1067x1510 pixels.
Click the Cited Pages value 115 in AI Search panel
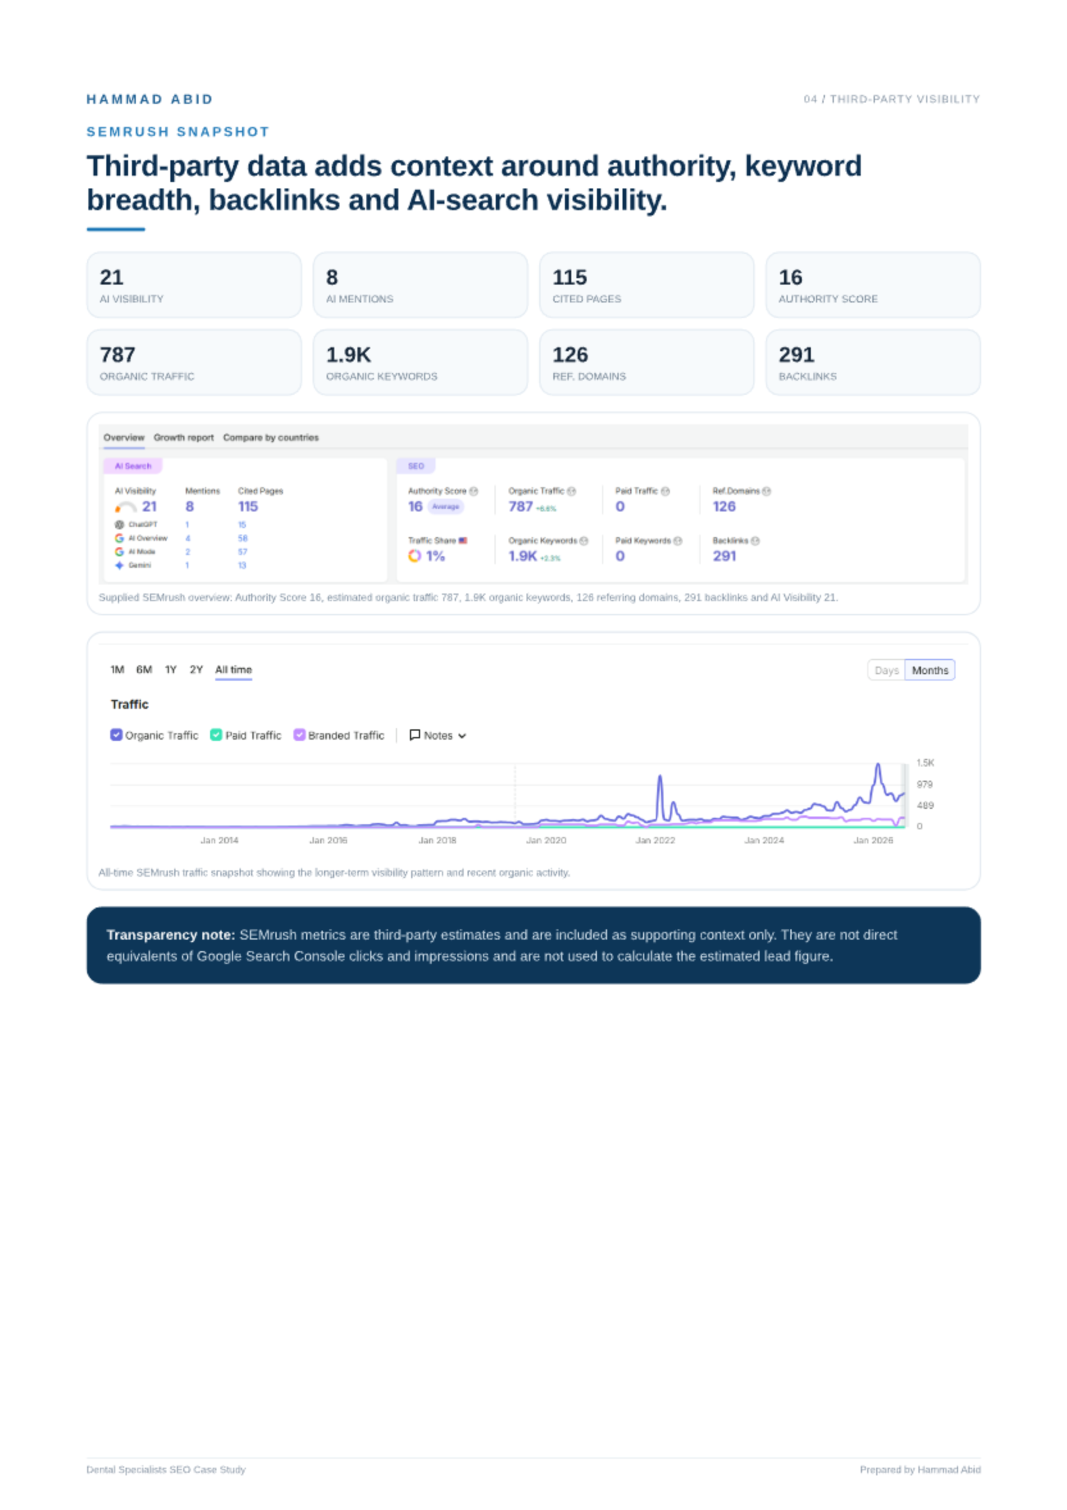click(x=248, y=506)
